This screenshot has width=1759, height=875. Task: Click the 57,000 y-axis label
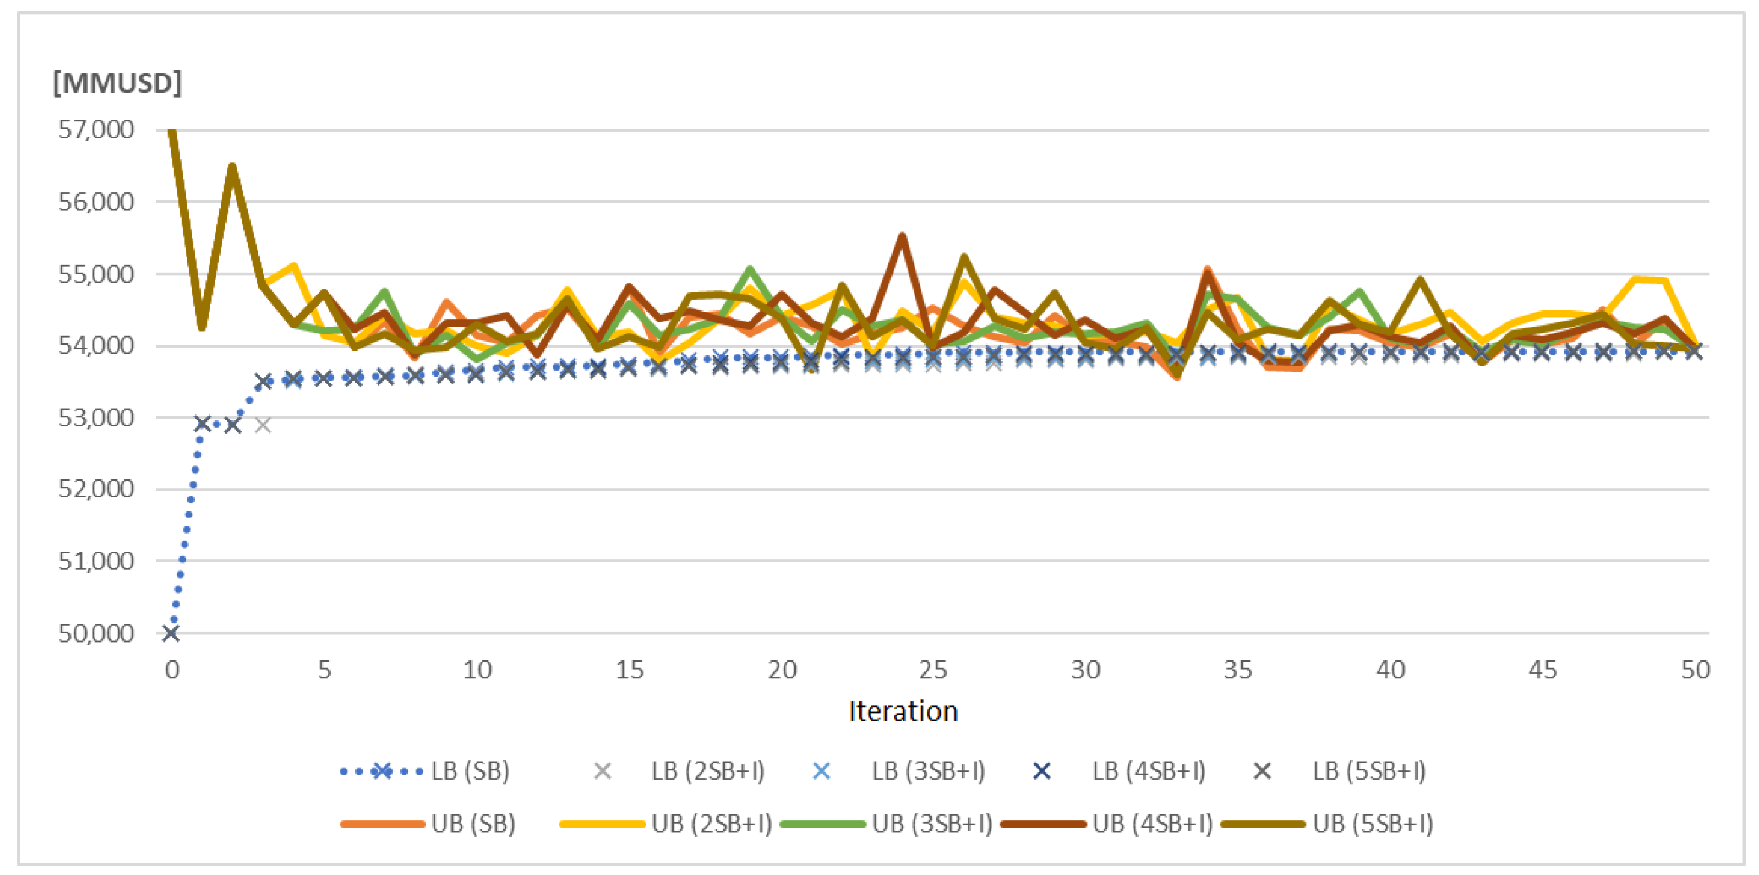point(96,129)
